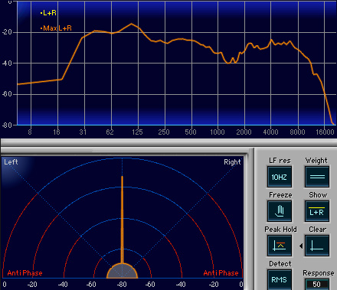Click the Right label on the phase meter
This screenshot has height=290, width=337.
[x=232, y=162]
